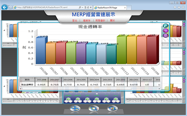Print chart with purple printer icon
This screenshot has width=187, height=116.
(166, 36)
